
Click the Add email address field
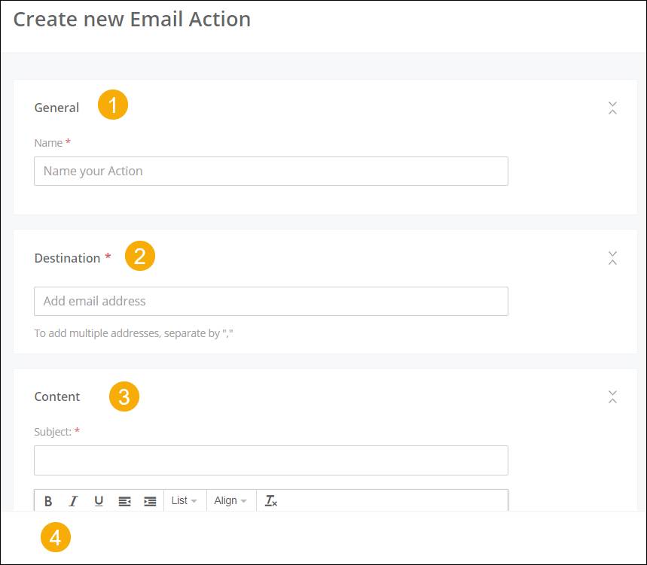[271, 301]
